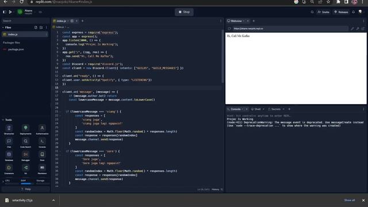Viewport: 368px width, 207px height.
Task: Open the header search magnifier icon
Action: coord(312,12)
